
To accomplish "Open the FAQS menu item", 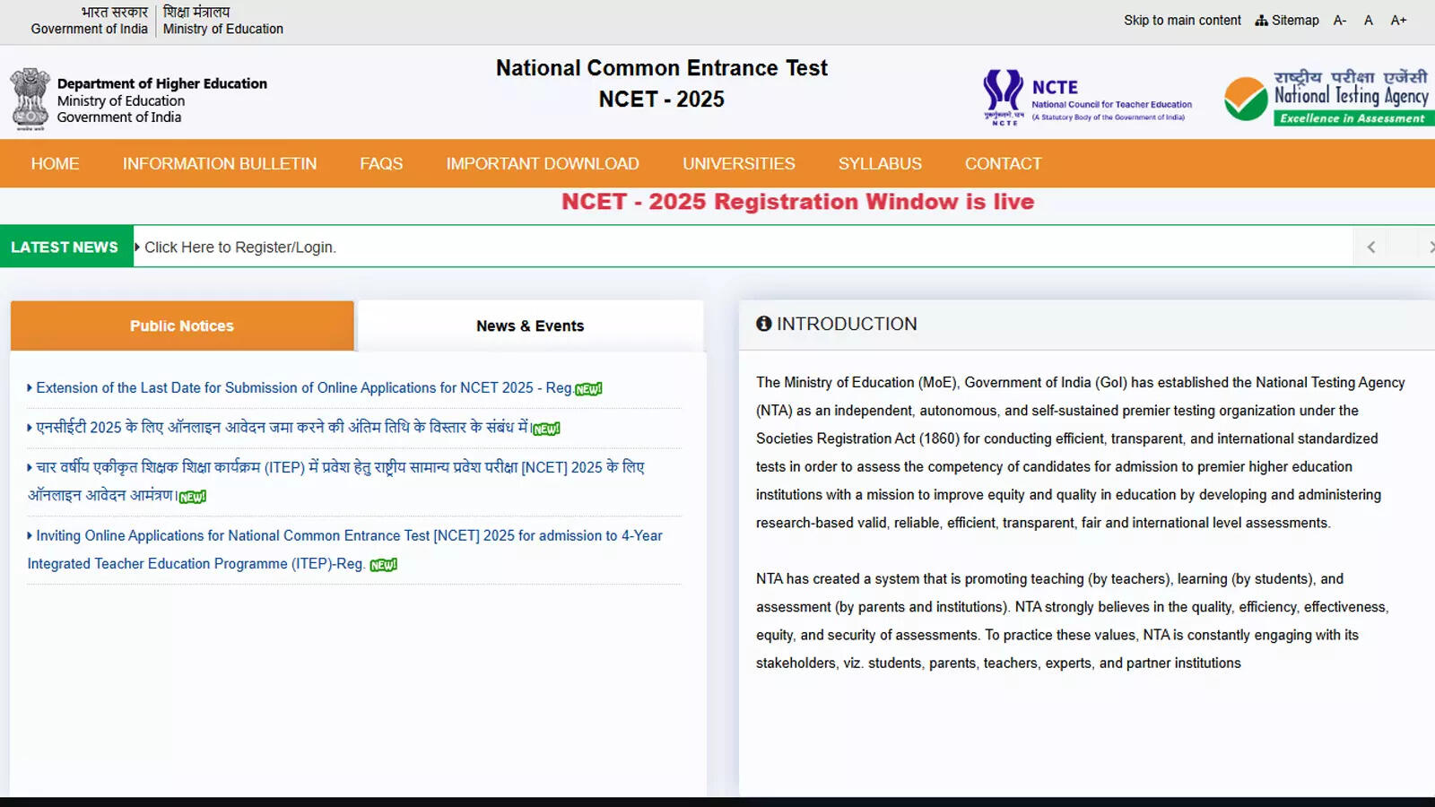I will [x=381, y=163].
